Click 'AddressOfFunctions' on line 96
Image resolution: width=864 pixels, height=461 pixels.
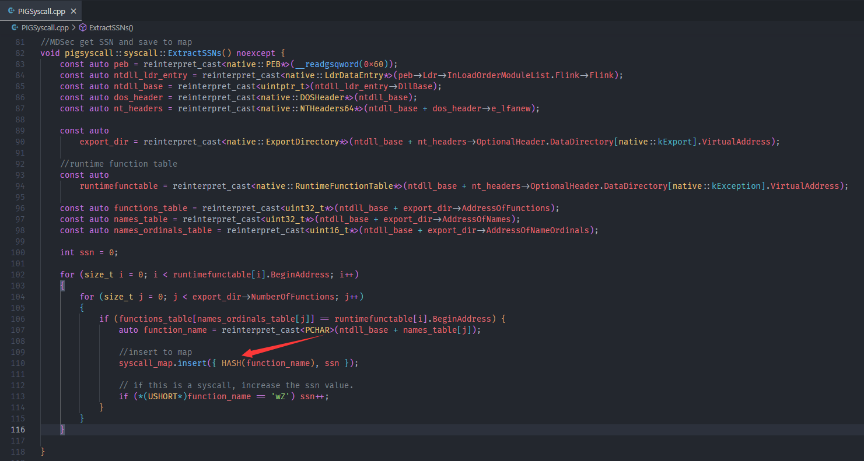point(505,208)
